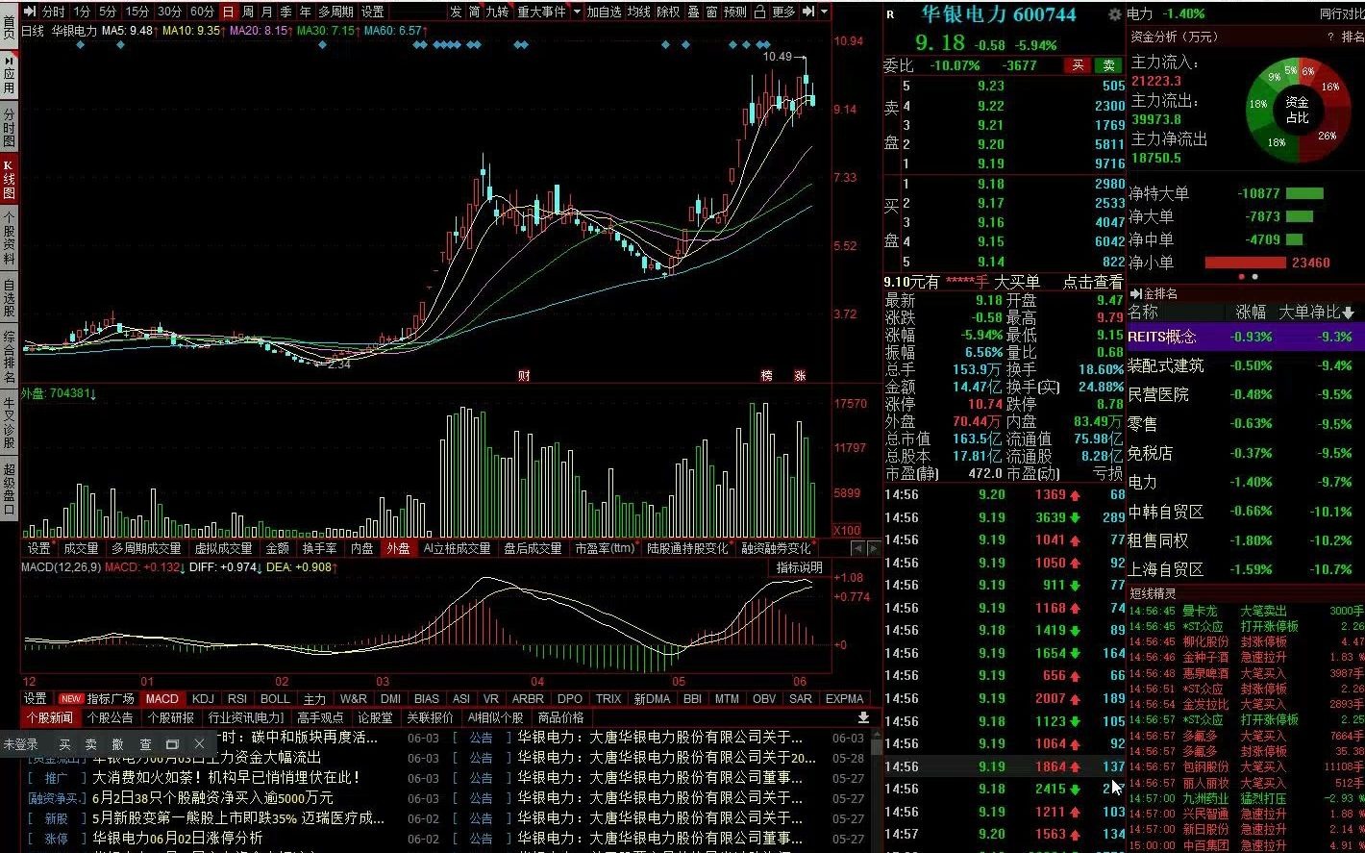1365x853 pixels.
Task: Click 预测 forecast toolbar button
Action: (x=735, y=12)
